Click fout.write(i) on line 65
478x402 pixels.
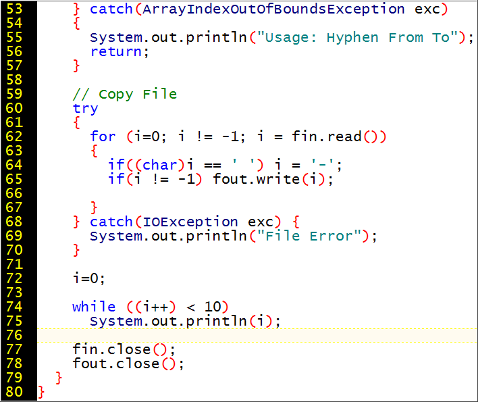[x=269, y=179]
